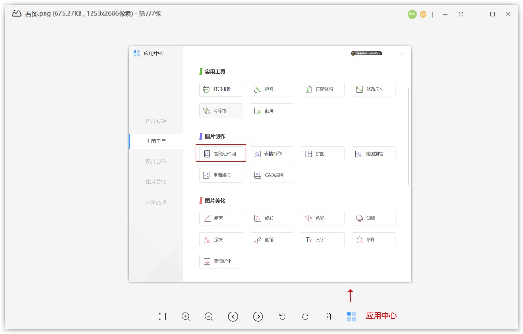The image size is (523, 334).
Task: Delete the image with trash icon
Action: point(328,316)
